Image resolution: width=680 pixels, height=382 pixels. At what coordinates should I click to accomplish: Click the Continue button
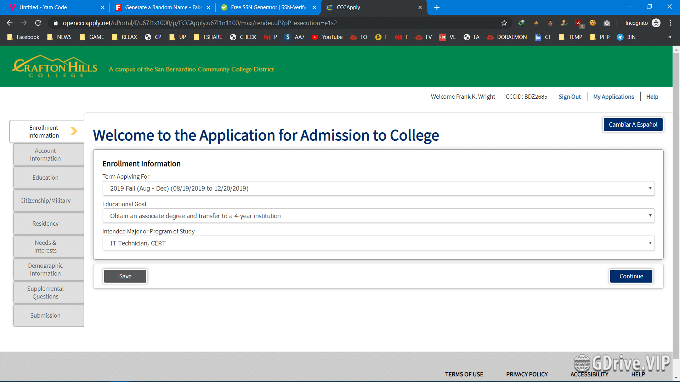point(631,276)
